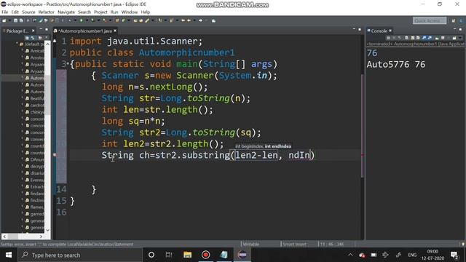466x262 pixels.
Task: Expand the DAnum file tree node
Action: point(23,159)
